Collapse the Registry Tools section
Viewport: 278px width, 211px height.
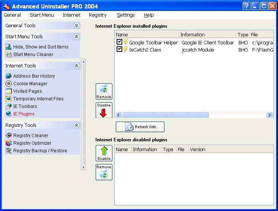[76, 125]
